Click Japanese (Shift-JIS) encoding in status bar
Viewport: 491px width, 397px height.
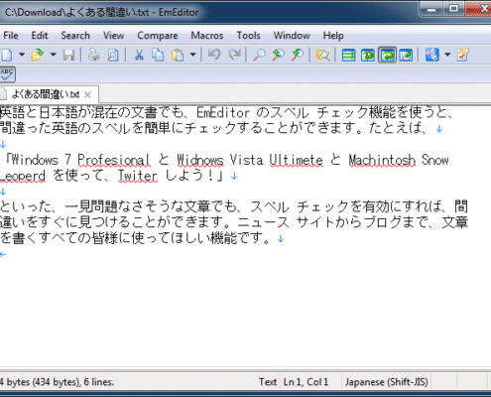click(386, 382)
